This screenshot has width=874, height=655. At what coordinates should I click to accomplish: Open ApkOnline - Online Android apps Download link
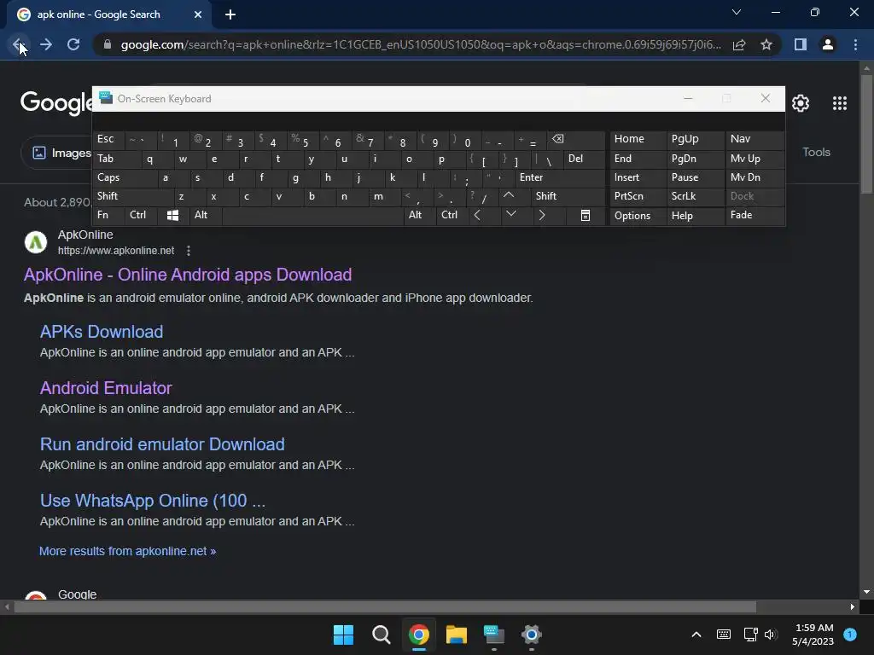pos(187,275)
